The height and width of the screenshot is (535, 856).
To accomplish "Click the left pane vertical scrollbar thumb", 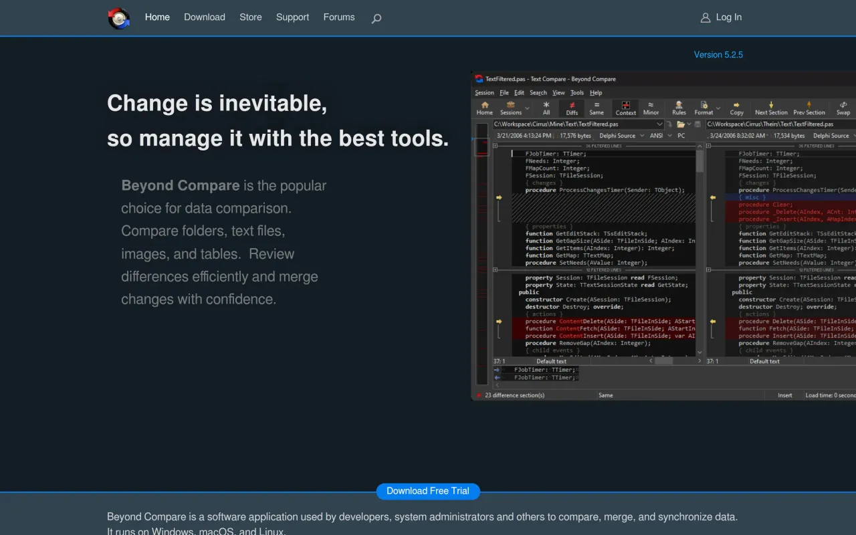I will click(x=700, y=160).
